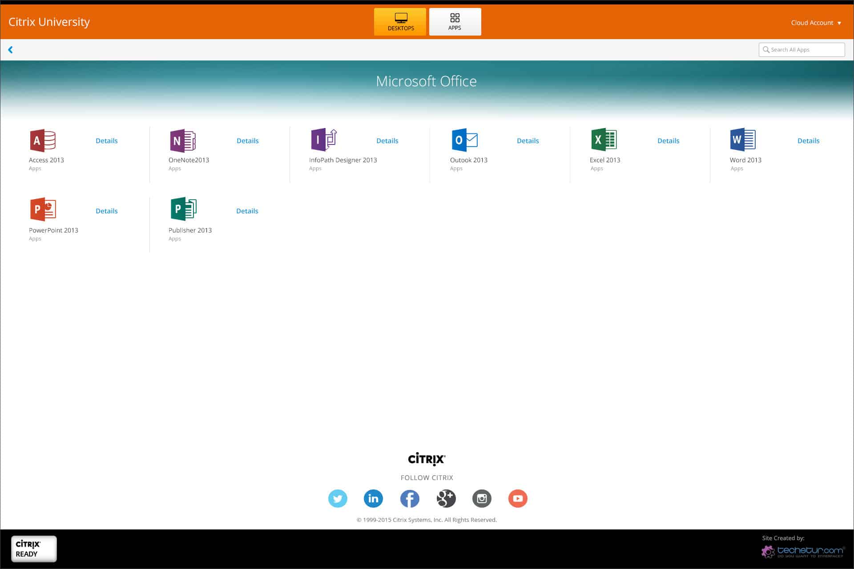Visit Citrix Facebook page icon
This screenshot has width=854, height=569.
pos(410,498)
